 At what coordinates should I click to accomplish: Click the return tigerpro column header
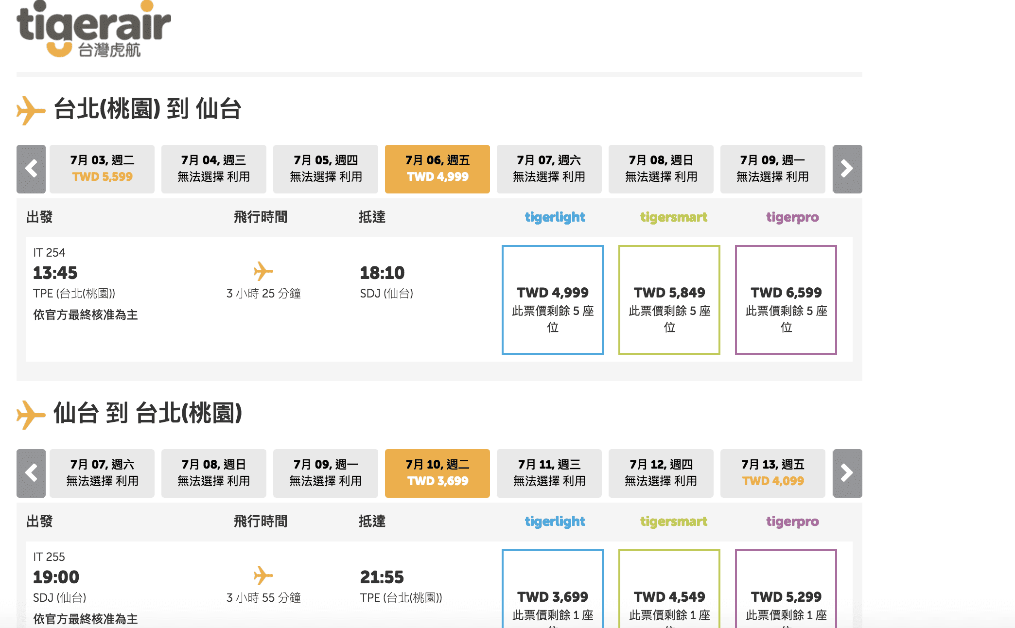click(x=792, y=522)
